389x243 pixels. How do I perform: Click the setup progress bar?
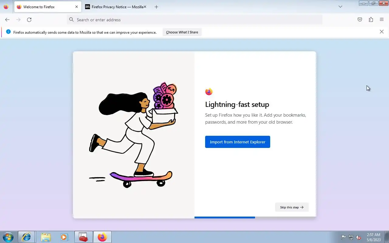point(255,217)
